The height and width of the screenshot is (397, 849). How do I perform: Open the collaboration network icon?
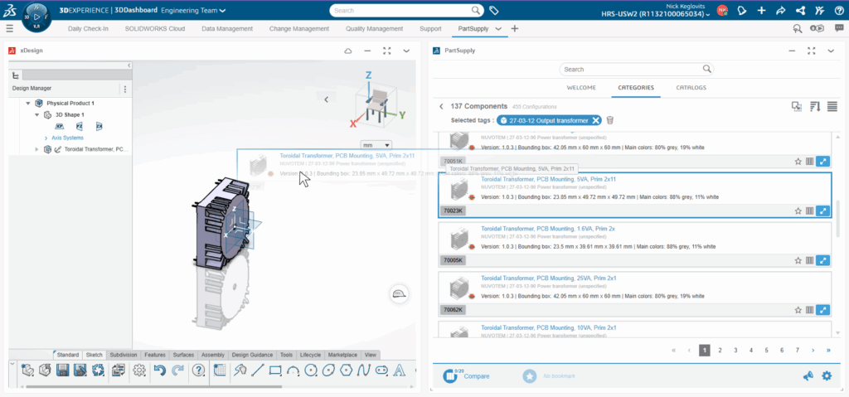(x=800, y=10)
